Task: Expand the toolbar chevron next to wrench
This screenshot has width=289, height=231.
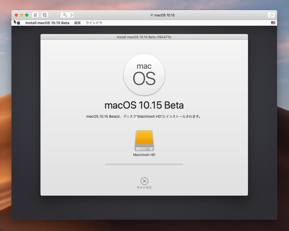Action: [x=72, y=15]
